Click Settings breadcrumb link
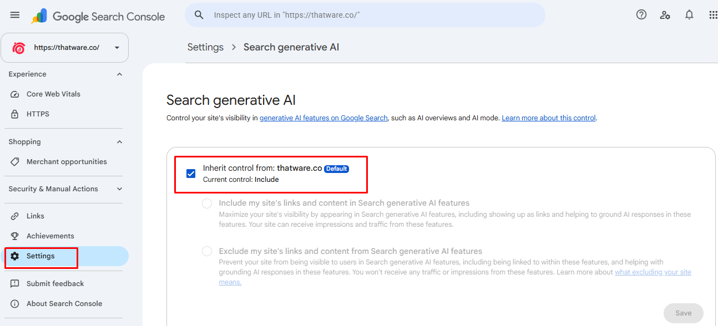This screenshot has height=326, width=718. coord(205,47)
